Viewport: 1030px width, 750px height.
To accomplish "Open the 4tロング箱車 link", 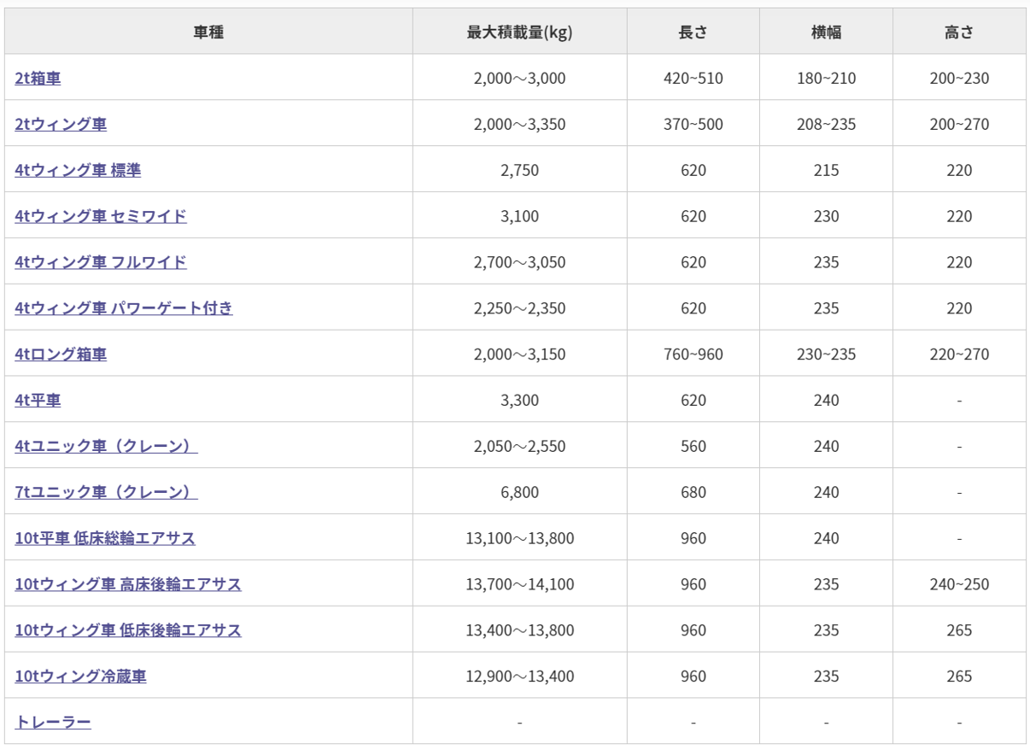I will tap(61, 354).
